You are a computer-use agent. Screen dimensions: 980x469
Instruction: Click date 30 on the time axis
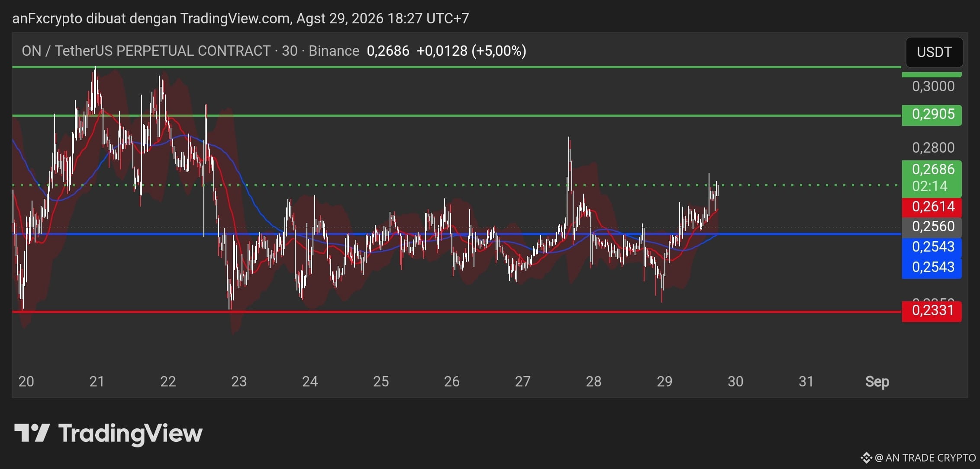pos(735,382)
